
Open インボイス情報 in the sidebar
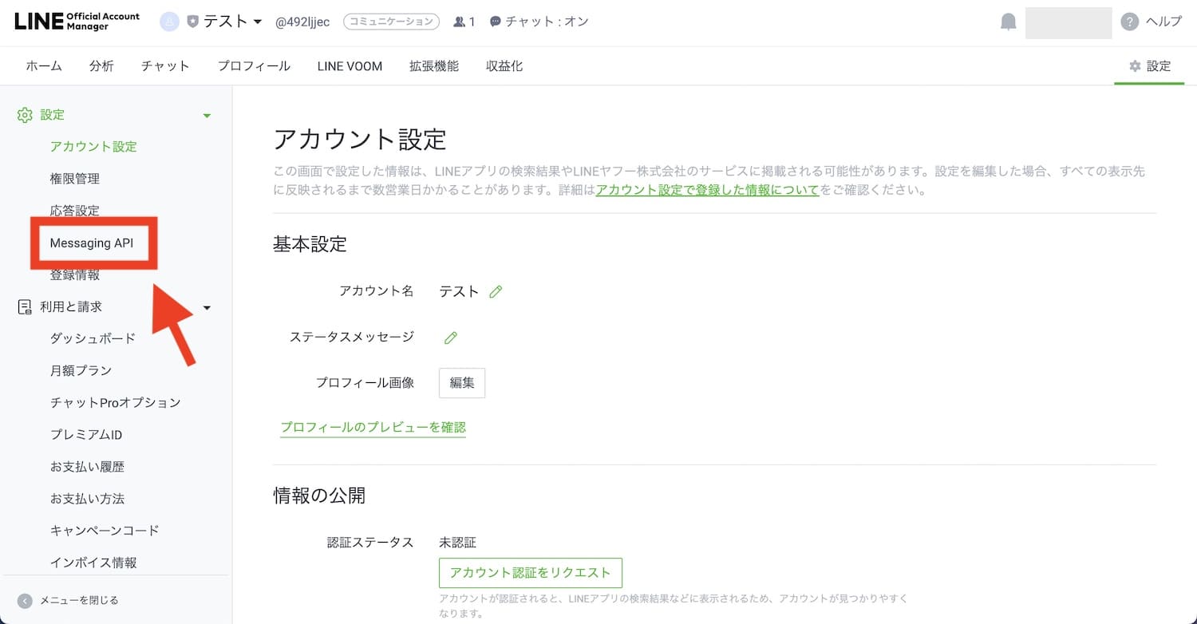point(93,563)
